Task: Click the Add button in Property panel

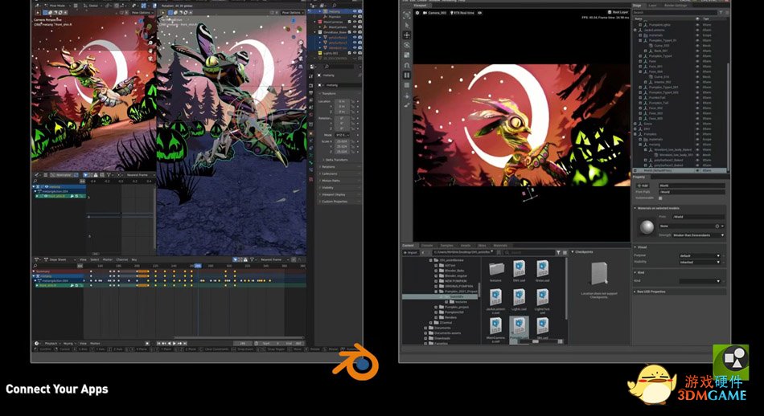Action: [643, 185]
